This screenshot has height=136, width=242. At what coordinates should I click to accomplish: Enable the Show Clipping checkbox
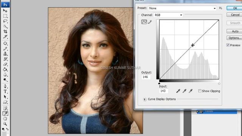coord(200,91)
